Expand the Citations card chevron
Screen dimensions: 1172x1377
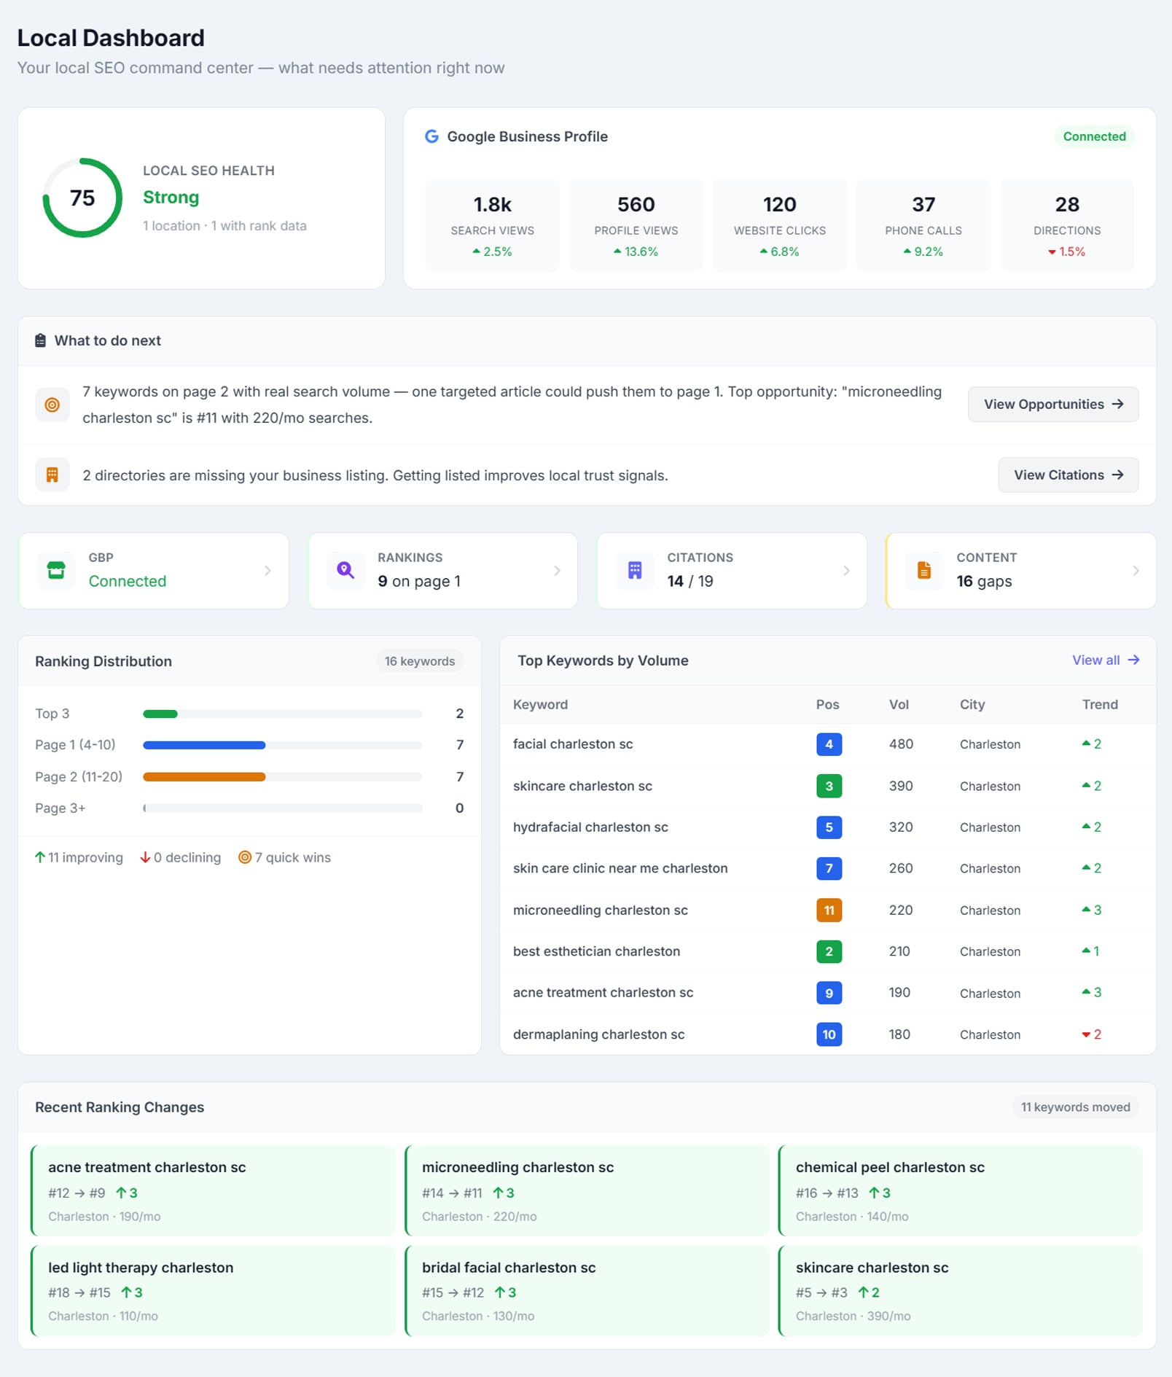click(x=846, y=571)
